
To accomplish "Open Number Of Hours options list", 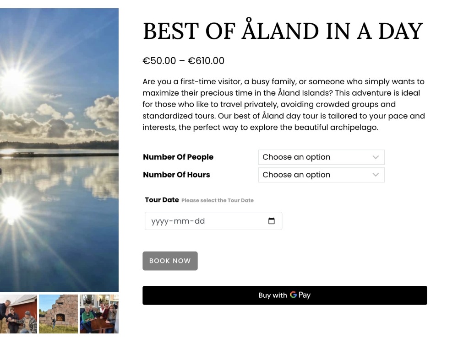I will click(x=322, y=175).
